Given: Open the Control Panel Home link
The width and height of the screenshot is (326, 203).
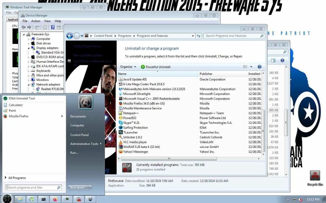Looking at the screenshot, I should coord(87,46).
